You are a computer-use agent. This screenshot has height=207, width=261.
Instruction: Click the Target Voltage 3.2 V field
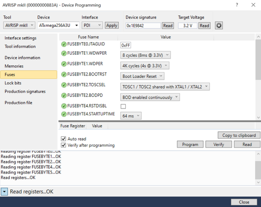(187, 26)
